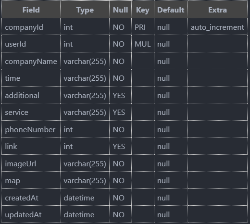Screen dimensions: 250x224
Task: Click the "Type" column header
Action: click(x=85, y=10)
